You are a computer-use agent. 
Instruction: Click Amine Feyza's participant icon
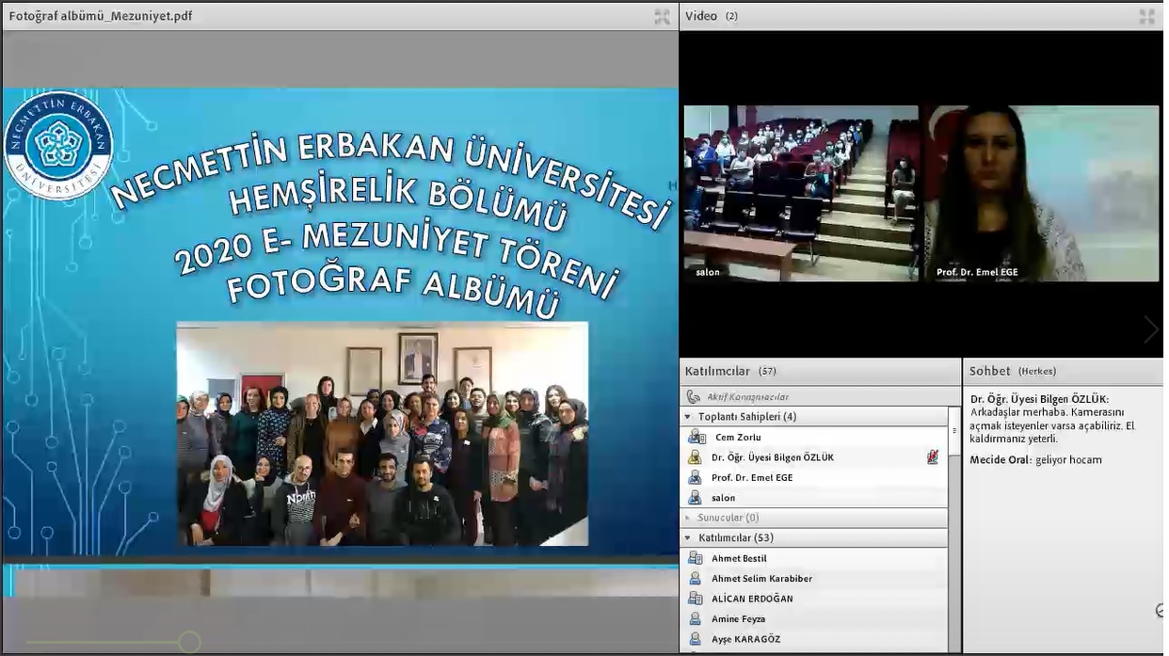coord(695,619)
